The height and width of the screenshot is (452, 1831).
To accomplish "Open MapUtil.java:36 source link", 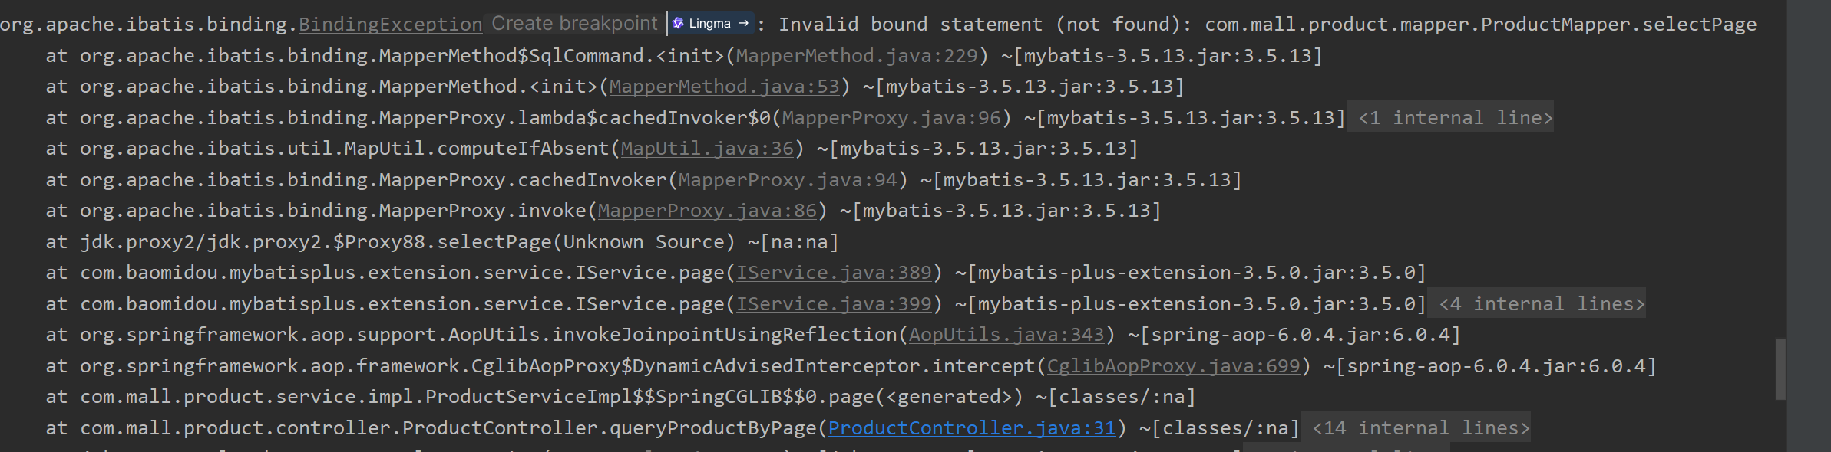I will tap(706, 149).
